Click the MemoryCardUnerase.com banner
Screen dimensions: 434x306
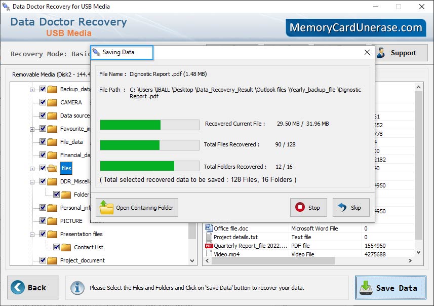[x=356, y=28]
